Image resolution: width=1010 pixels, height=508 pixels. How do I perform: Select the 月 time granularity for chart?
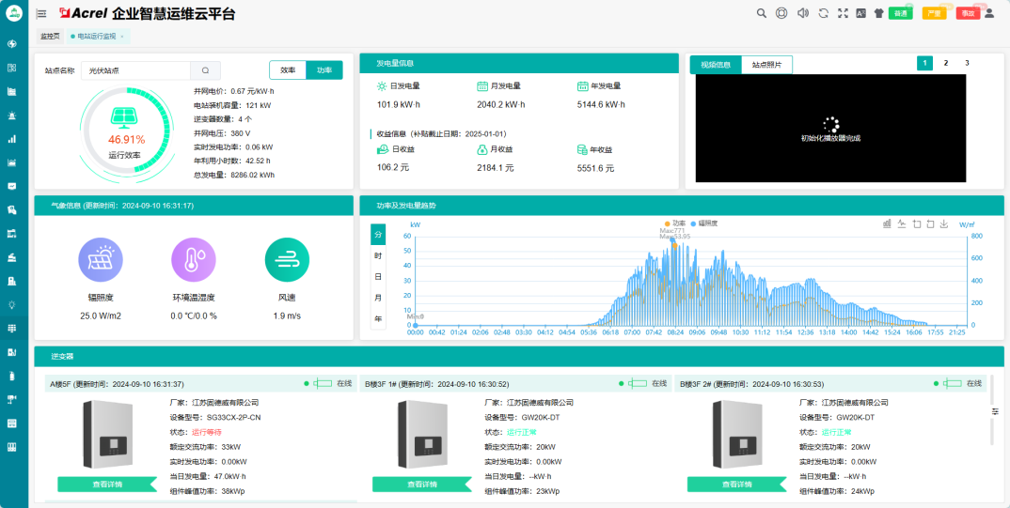pos(378,298)
